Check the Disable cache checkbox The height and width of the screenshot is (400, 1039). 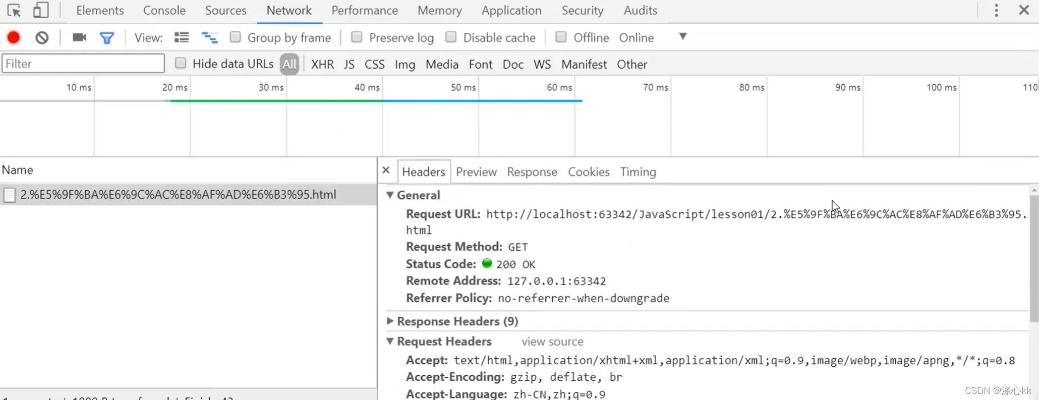click(451, 37)
